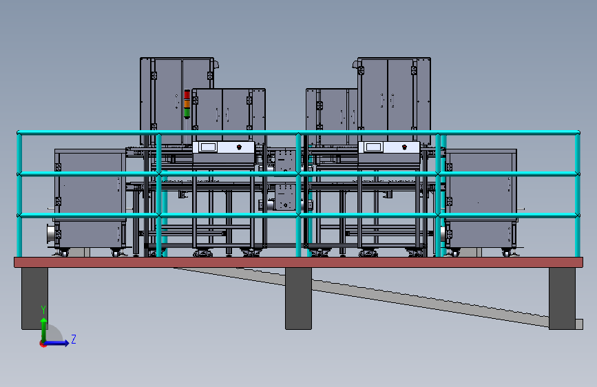The image size is (597, 387).
Task: Select the orange stack light segment
Action: tap(187, 103)
